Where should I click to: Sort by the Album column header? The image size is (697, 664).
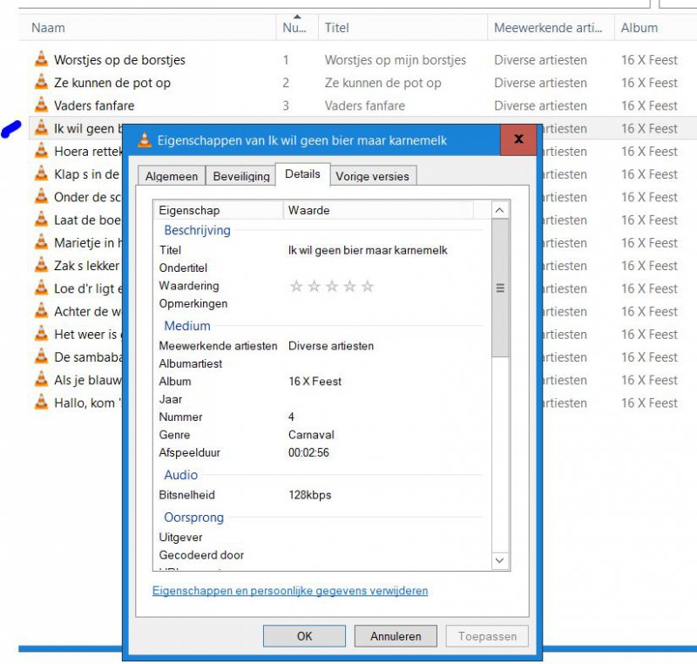pyautogui.click(x=639, y=28)
